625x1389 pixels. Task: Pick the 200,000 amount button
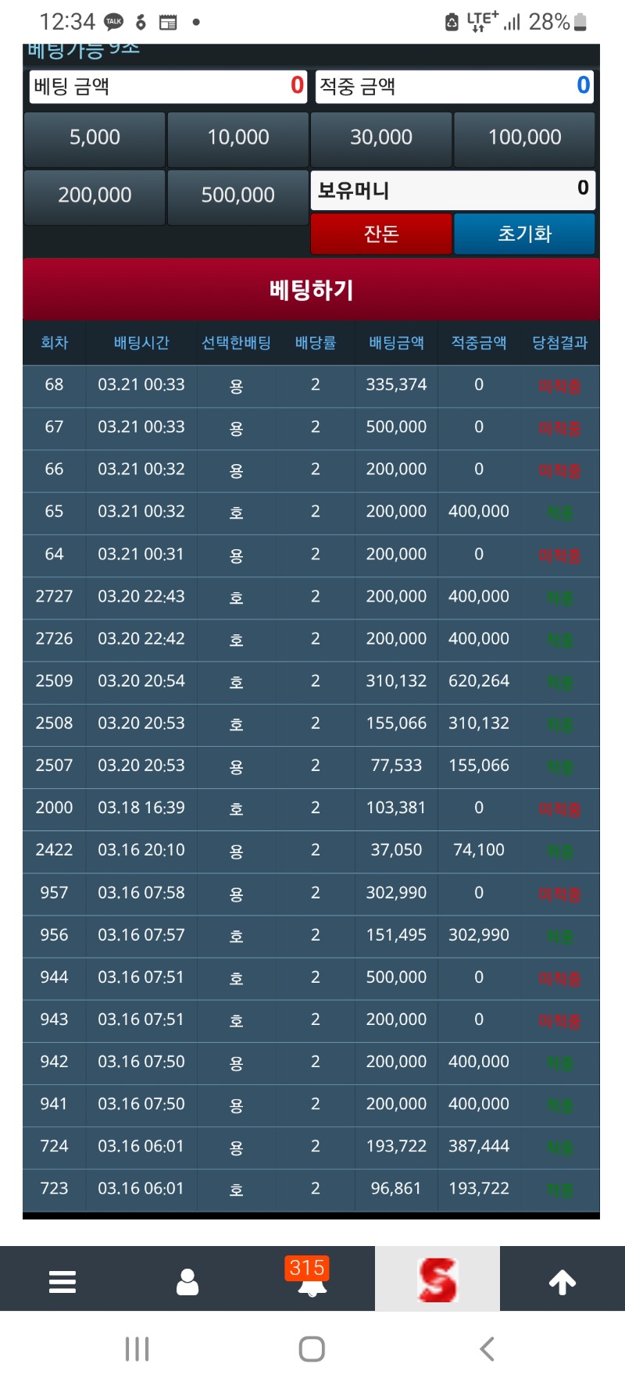(95, 195)
